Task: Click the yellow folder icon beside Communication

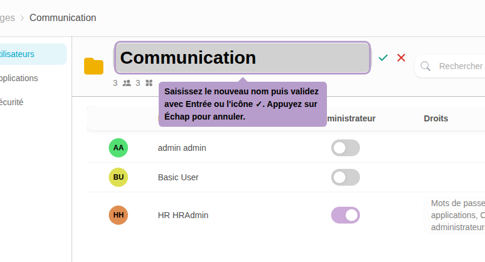Action: coord(94,65)
